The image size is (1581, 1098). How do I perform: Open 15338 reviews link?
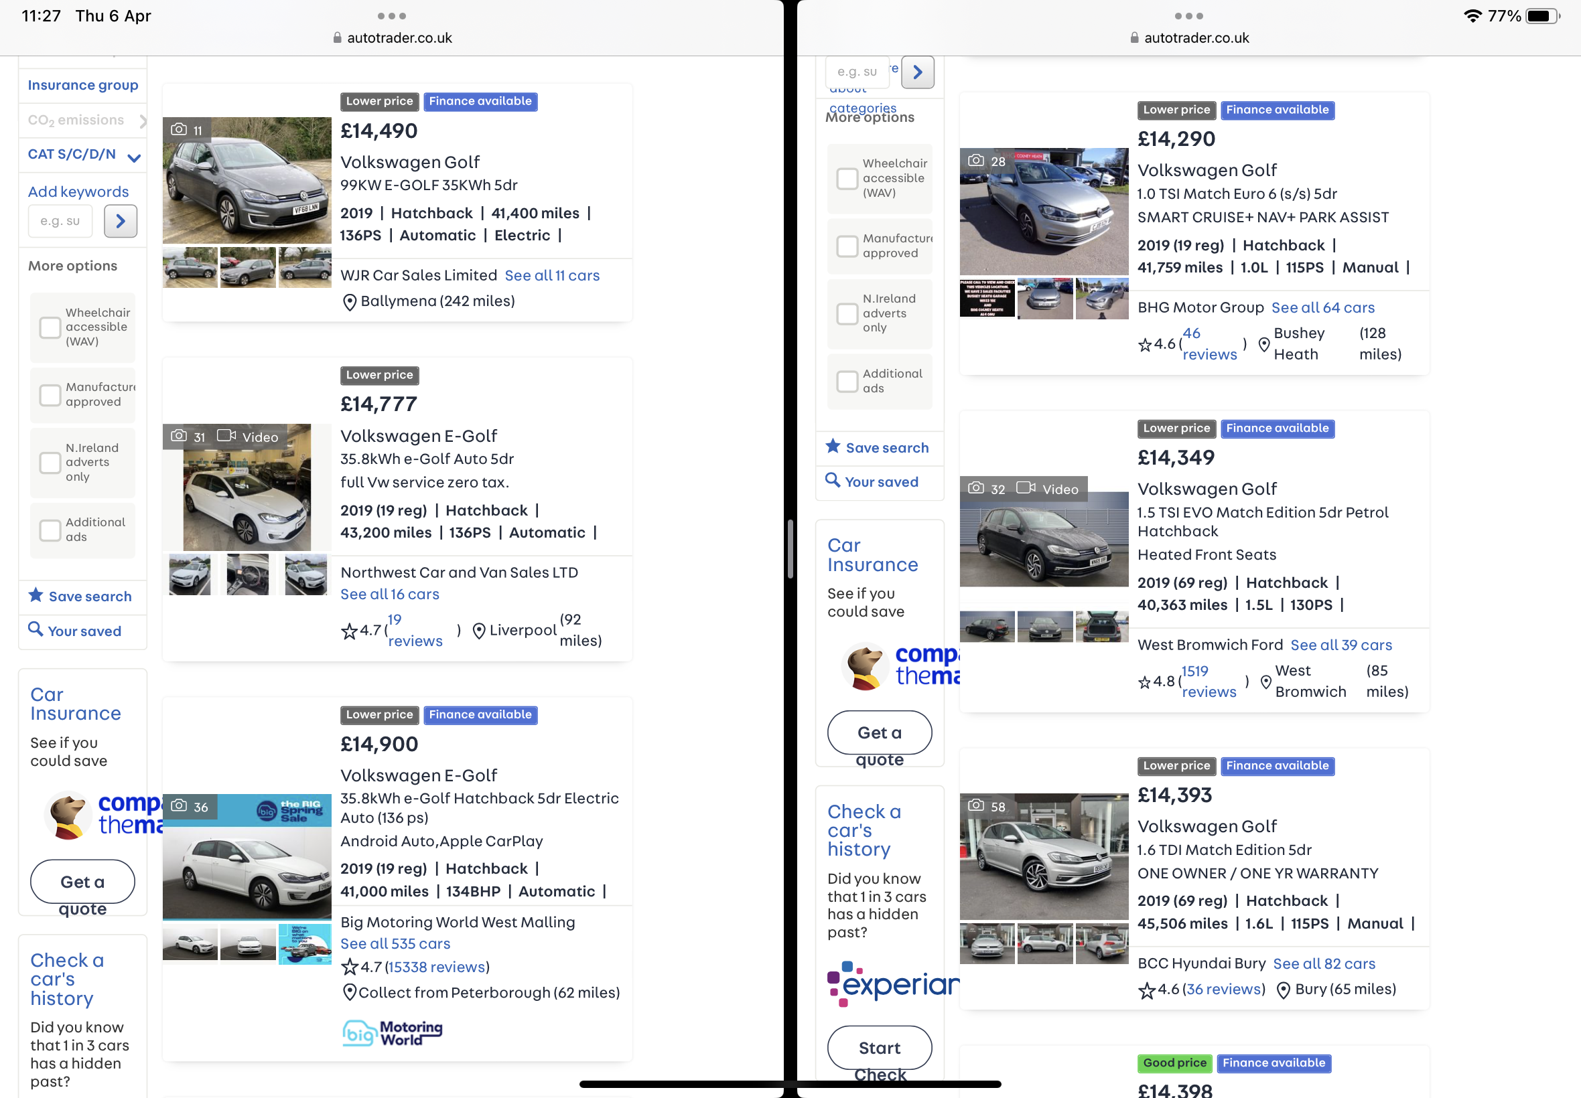click(x=436, y=967)
